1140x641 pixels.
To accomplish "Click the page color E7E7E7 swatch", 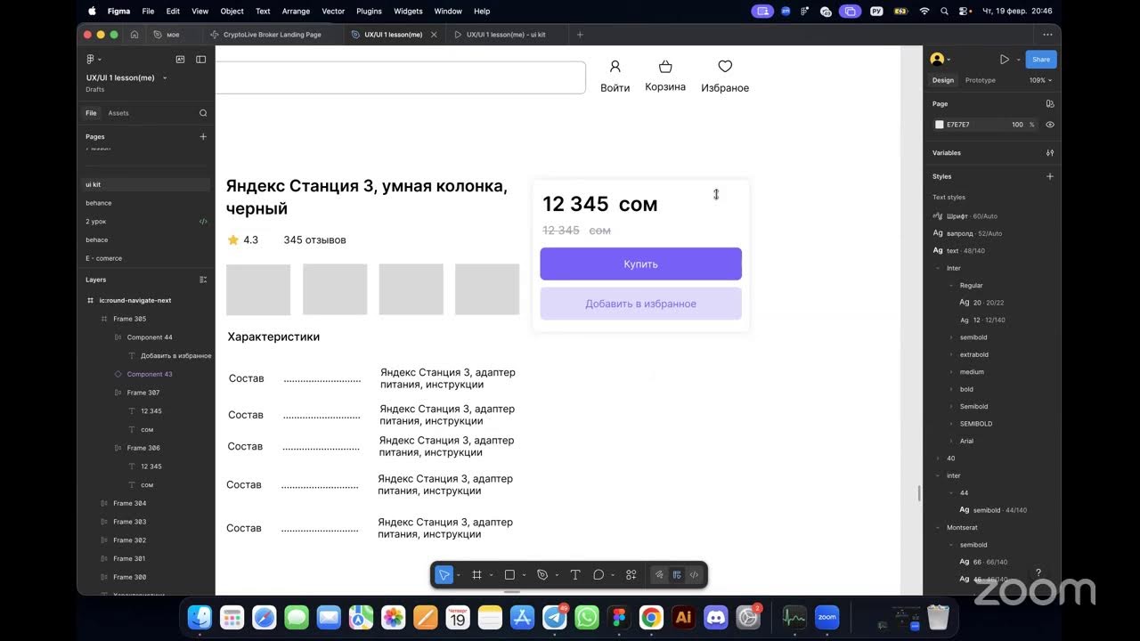I will click(x=939, y=125).
